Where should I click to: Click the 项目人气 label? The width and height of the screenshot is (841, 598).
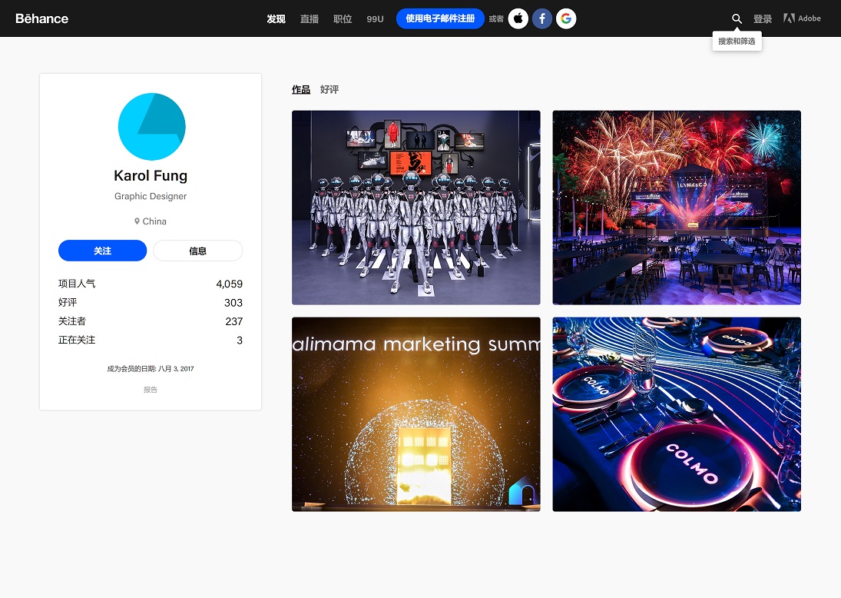(77, 284)
